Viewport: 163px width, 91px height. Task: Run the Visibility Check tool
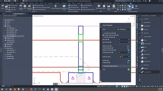coord(21,7)
